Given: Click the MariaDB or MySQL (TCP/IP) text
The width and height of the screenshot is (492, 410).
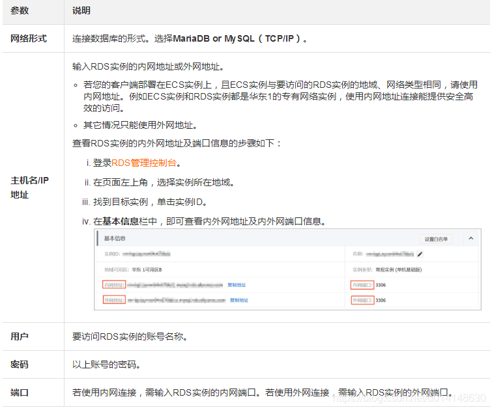Looking at the screenshot, I should pos(237,38).
